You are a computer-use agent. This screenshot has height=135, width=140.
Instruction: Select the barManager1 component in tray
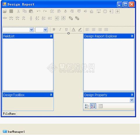(x=14, y=132)
